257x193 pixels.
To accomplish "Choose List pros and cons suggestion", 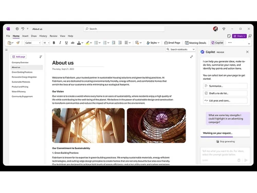I will tap(225, 100).
